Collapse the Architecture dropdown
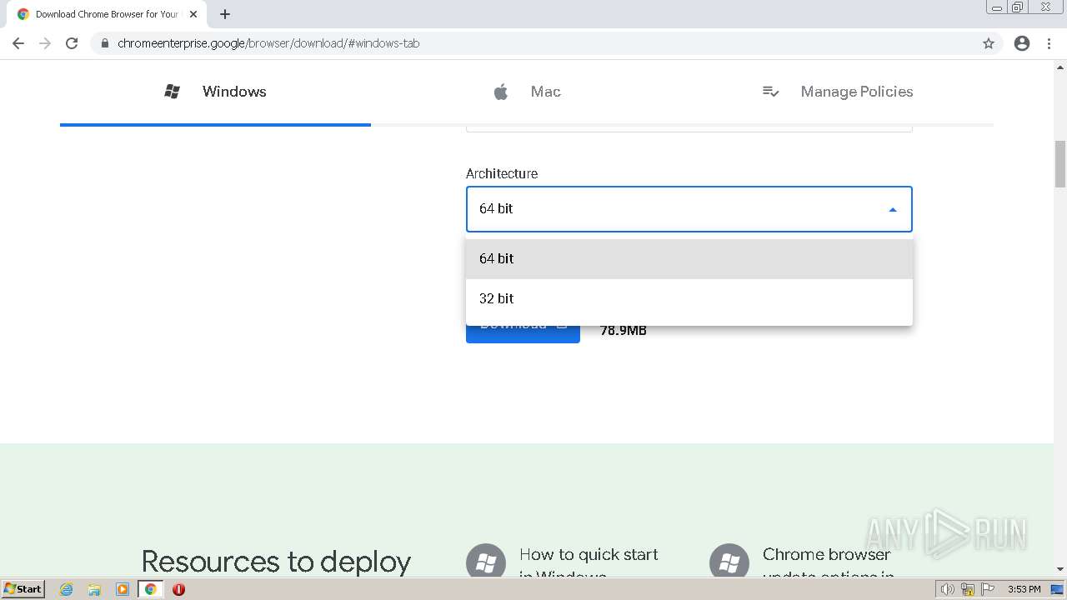The height and width of the screenshot is (600, 1067). click(x=893, y=209)
